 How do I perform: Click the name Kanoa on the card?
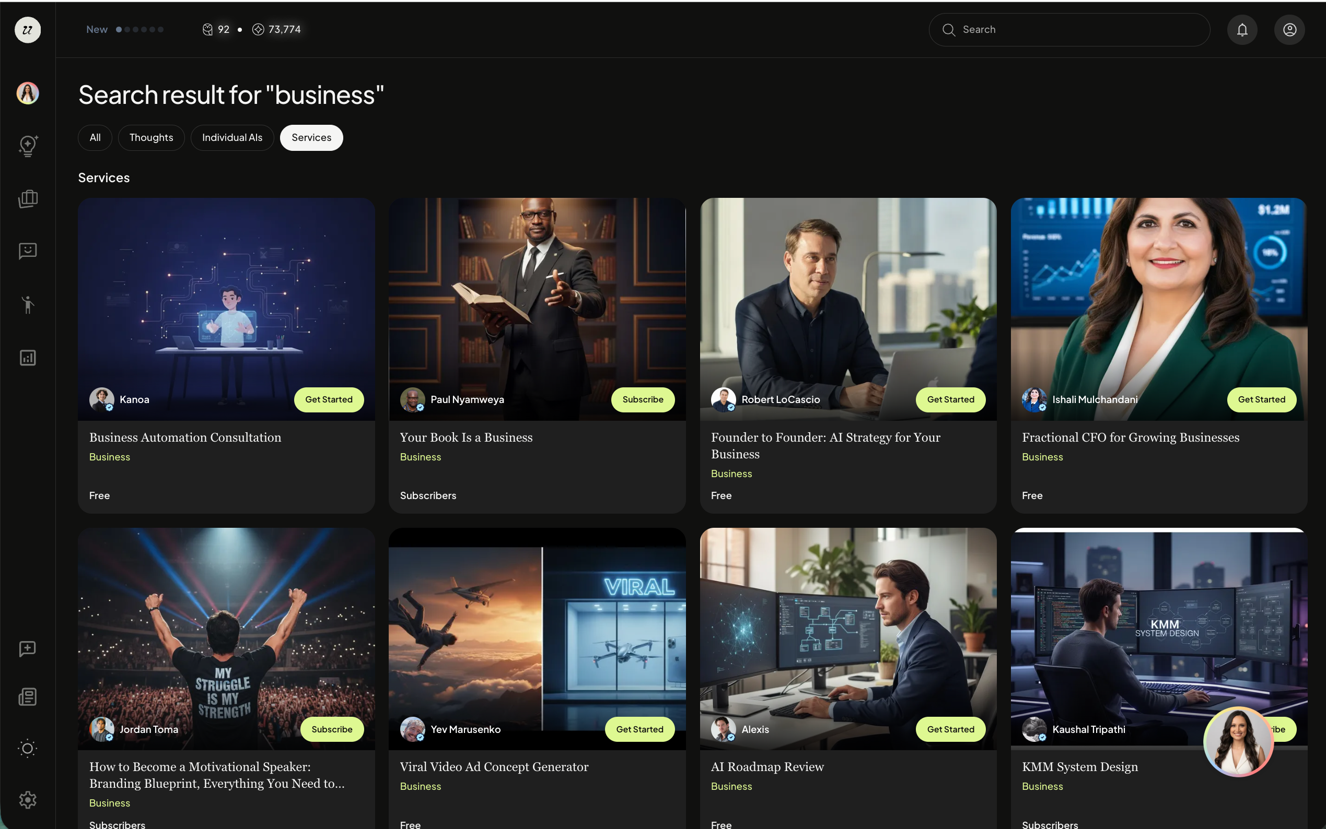134,400
